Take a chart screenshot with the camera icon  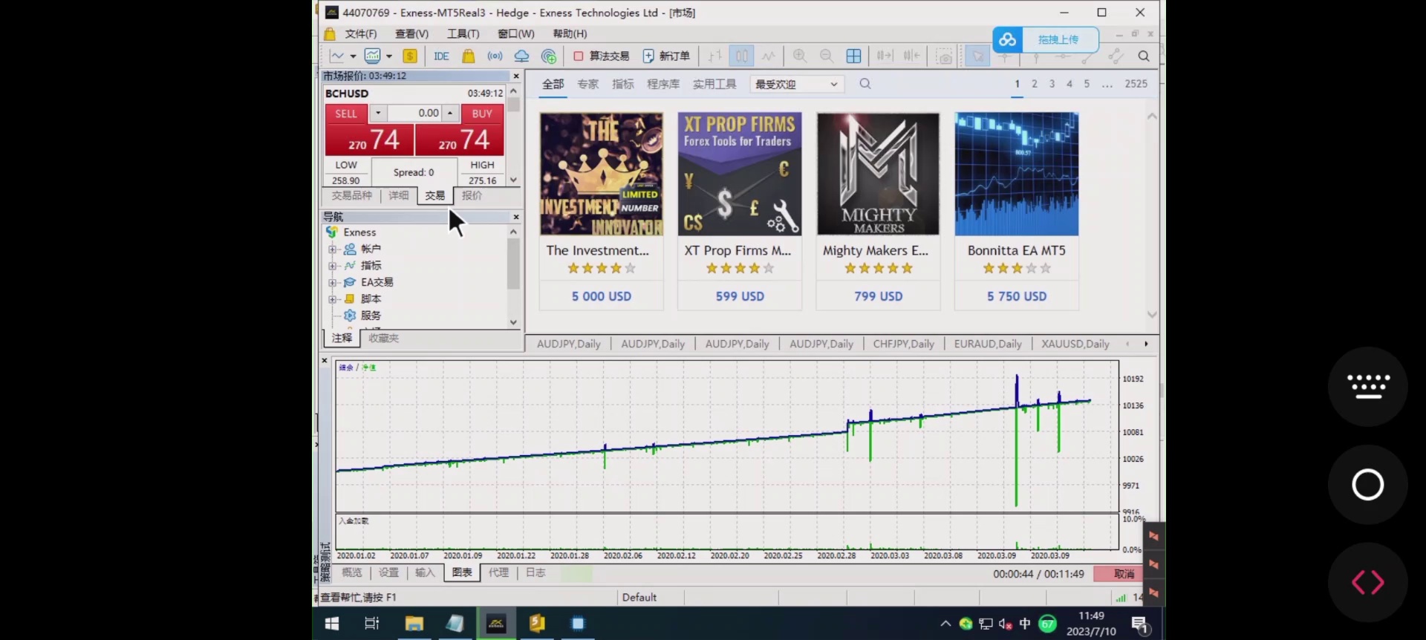click(x=944, y=56)
